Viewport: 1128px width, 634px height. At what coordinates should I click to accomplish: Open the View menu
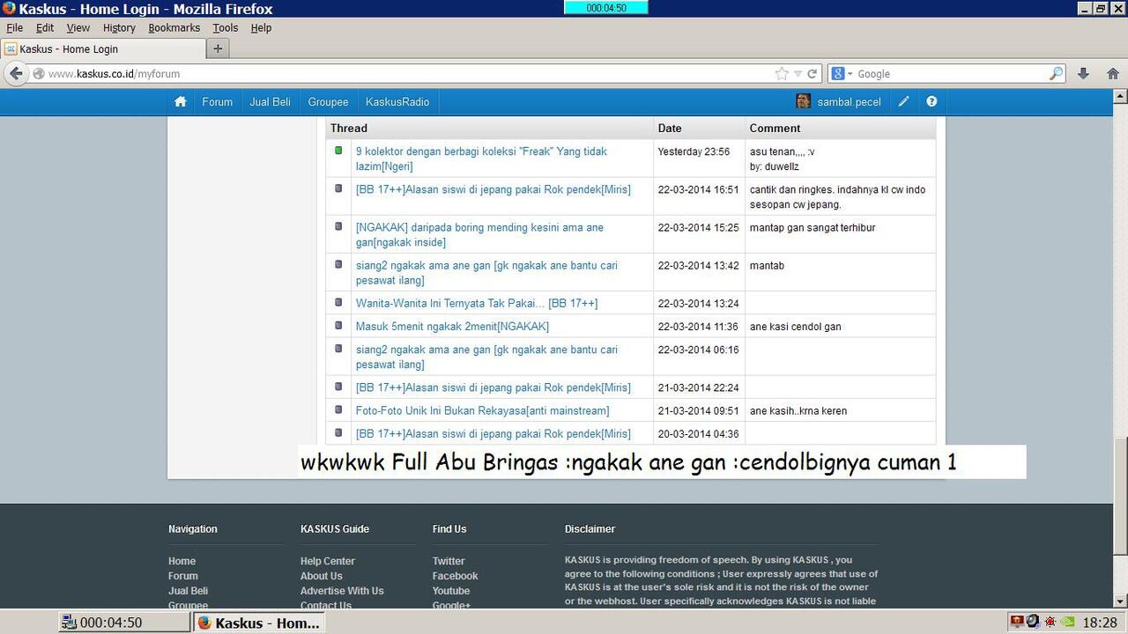point(78,27)
